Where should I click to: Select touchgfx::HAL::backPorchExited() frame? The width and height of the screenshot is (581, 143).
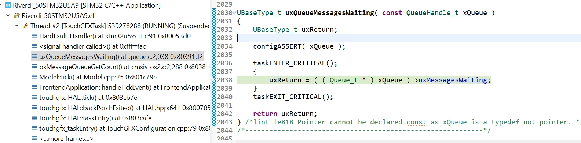click(x=124, y=108)
